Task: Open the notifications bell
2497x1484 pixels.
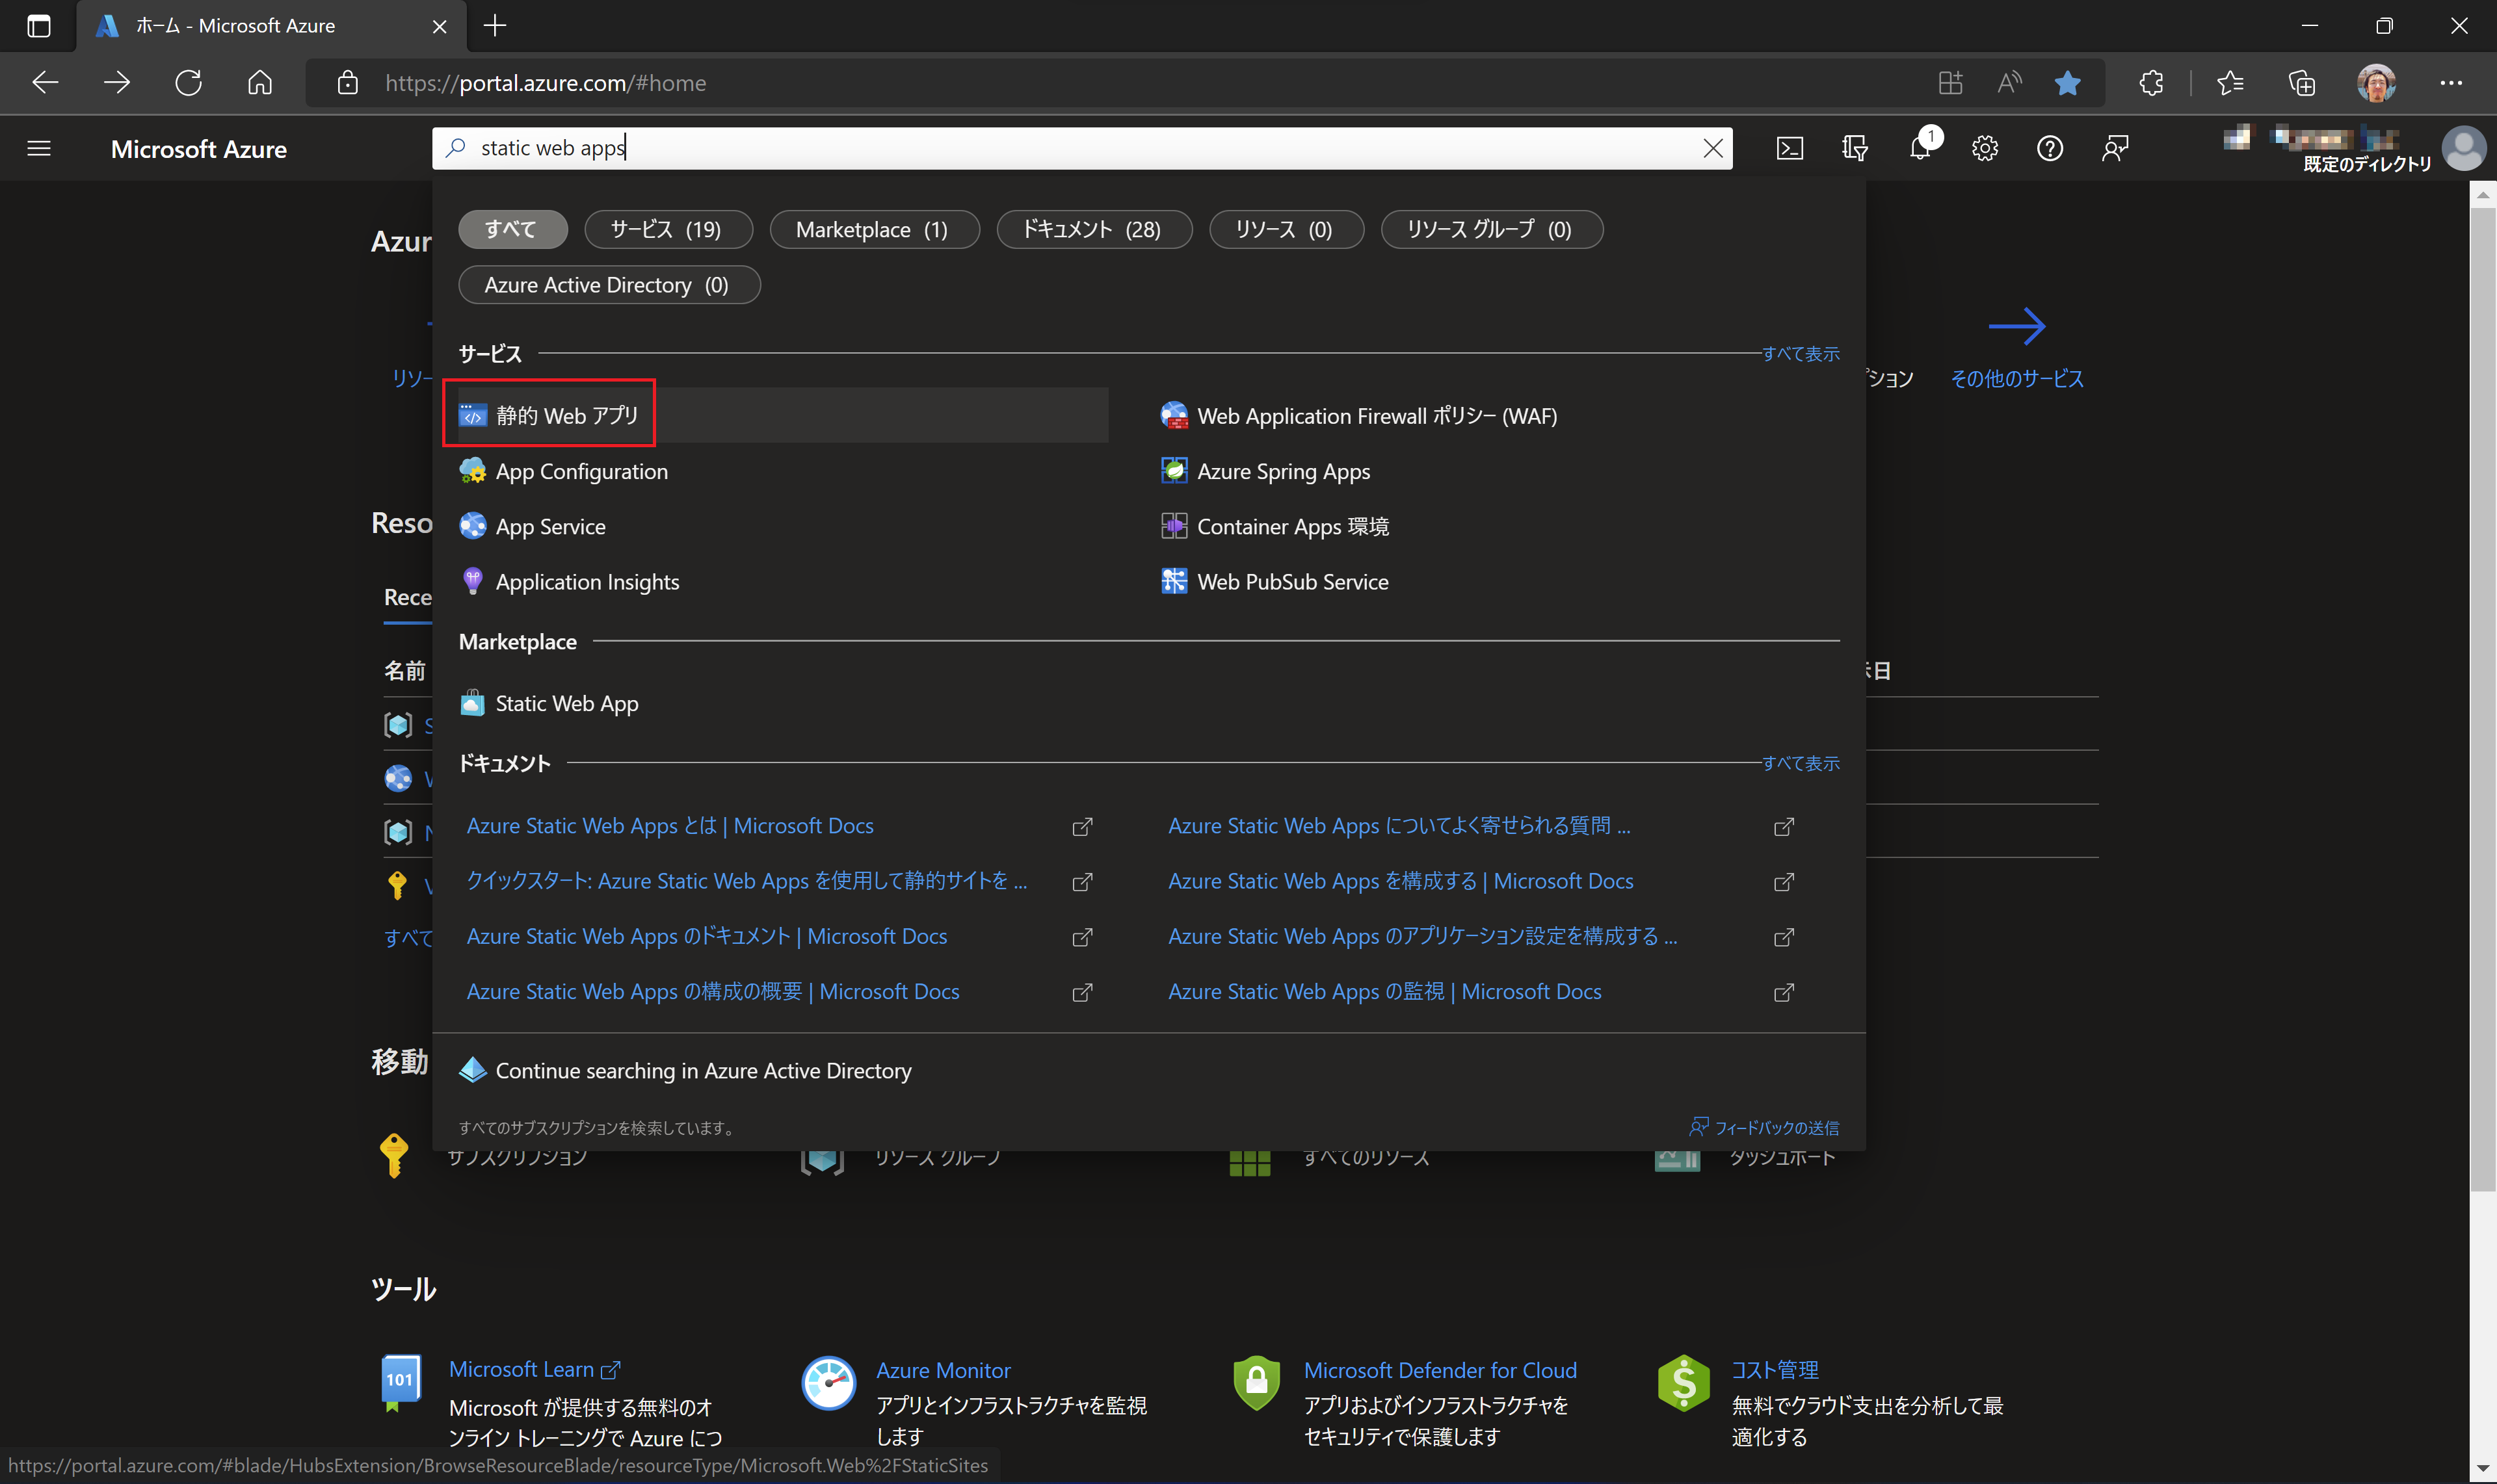Action: (1920, 149)
